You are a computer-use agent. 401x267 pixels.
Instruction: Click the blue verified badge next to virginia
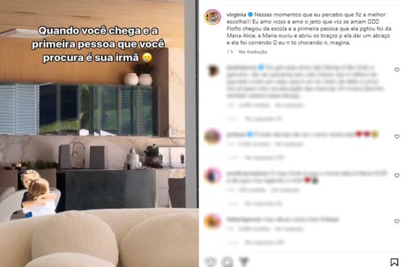251,14
